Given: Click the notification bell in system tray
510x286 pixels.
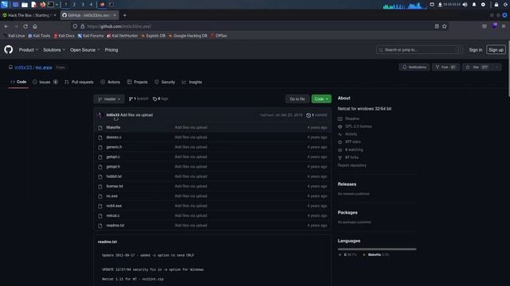Looking at the screenshot, I should pos(474,5).
